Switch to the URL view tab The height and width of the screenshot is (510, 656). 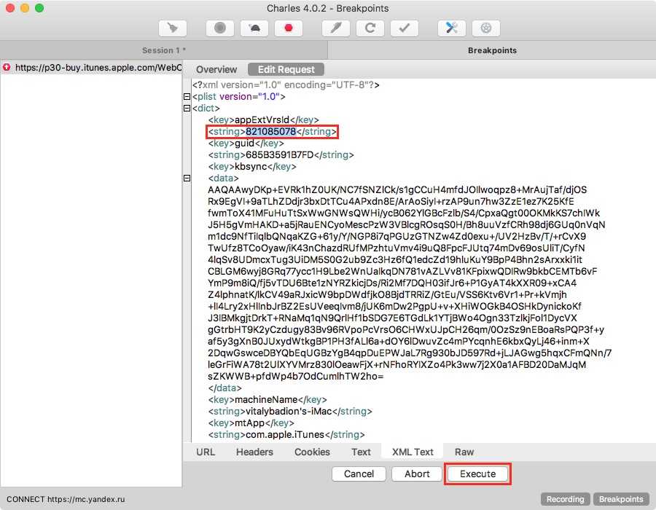click(206, 452)
